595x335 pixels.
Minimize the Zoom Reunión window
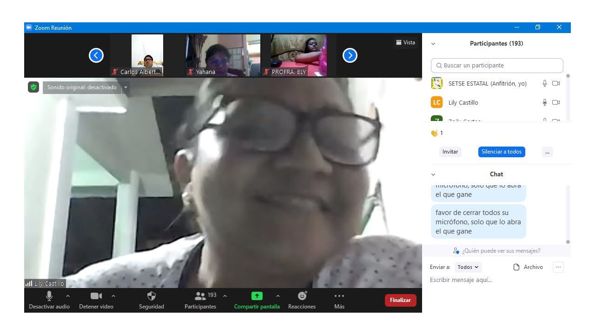(x=516, y=27)
